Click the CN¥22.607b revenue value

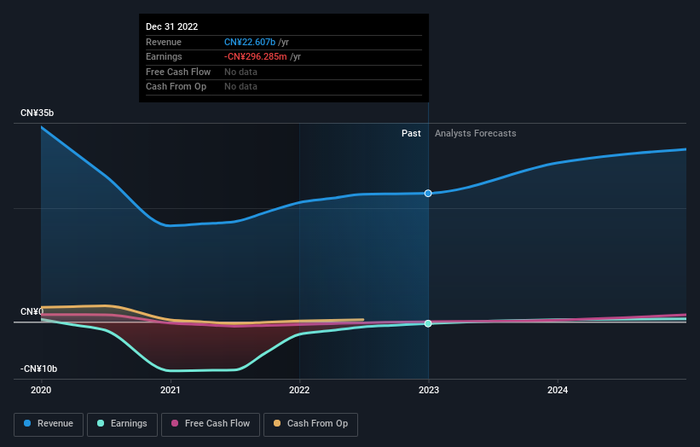(x=250, y=42)
